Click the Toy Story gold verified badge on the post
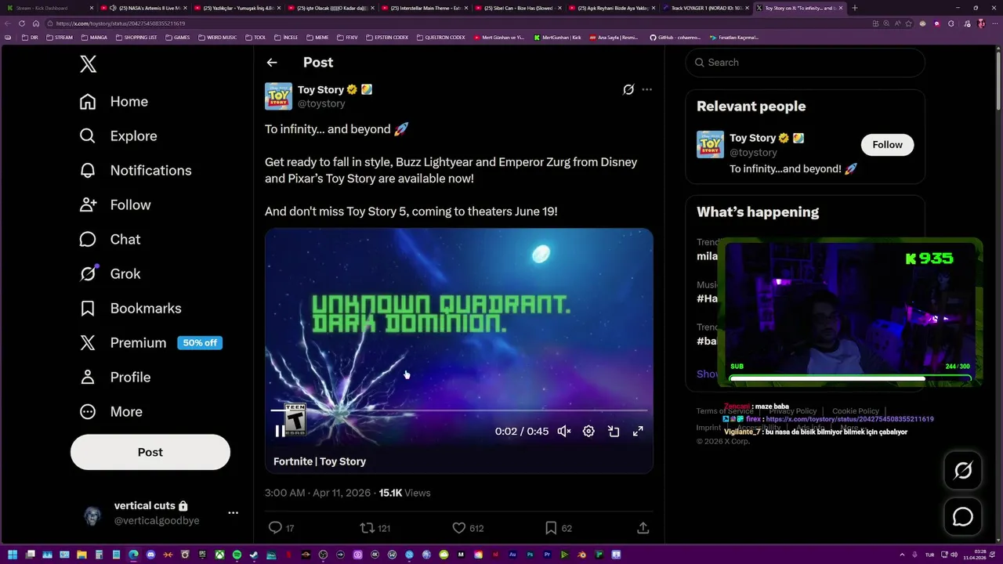The width and height of the screenshot is (1003, 564). pos(353,89)
